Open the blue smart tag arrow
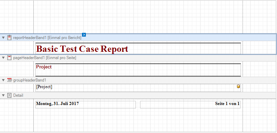Image resolution: width=277 pixels, height=133 pixels. 84,35
